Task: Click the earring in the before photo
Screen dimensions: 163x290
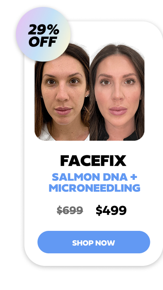Action: pos(87,95)
